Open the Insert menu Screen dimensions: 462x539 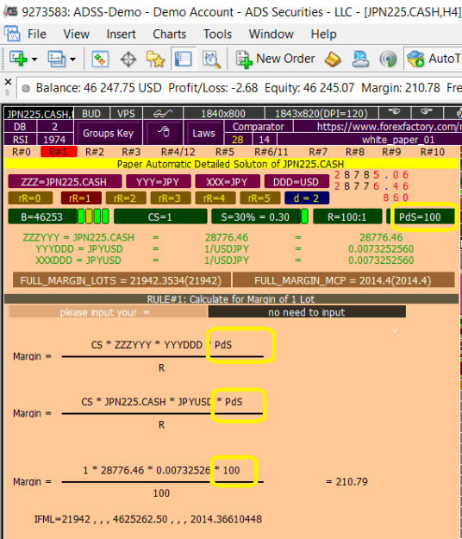(x=121, y=34)
